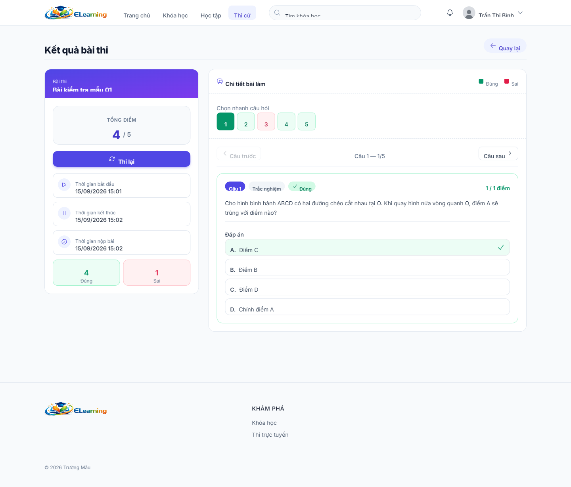Click the ELearning logo in footer
571x487 pixels.
[76, 409]
